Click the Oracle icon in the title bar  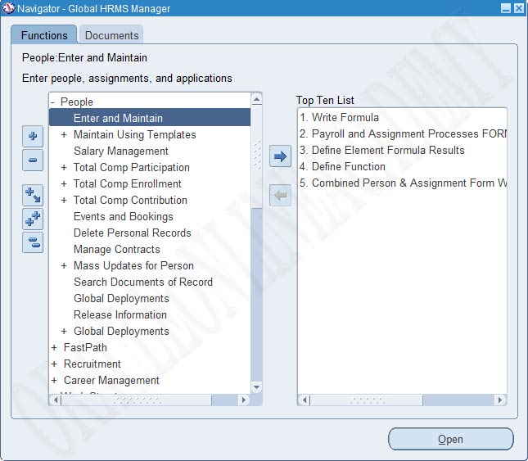(8, 8)
